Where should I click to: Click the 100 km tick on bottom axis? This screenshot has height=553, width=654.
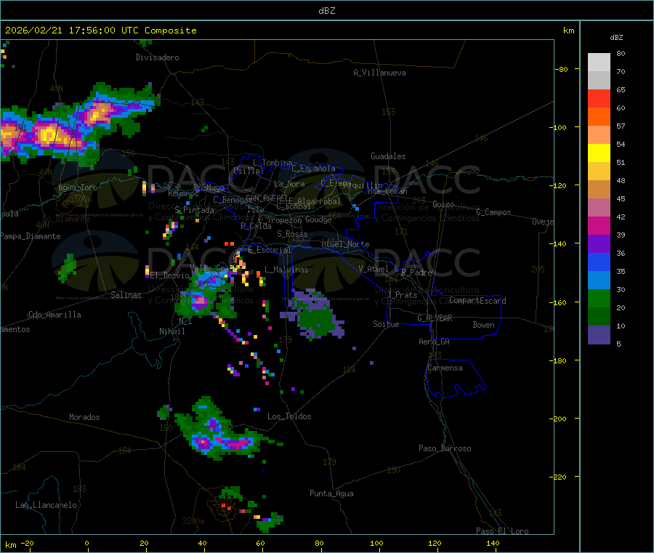376,543
